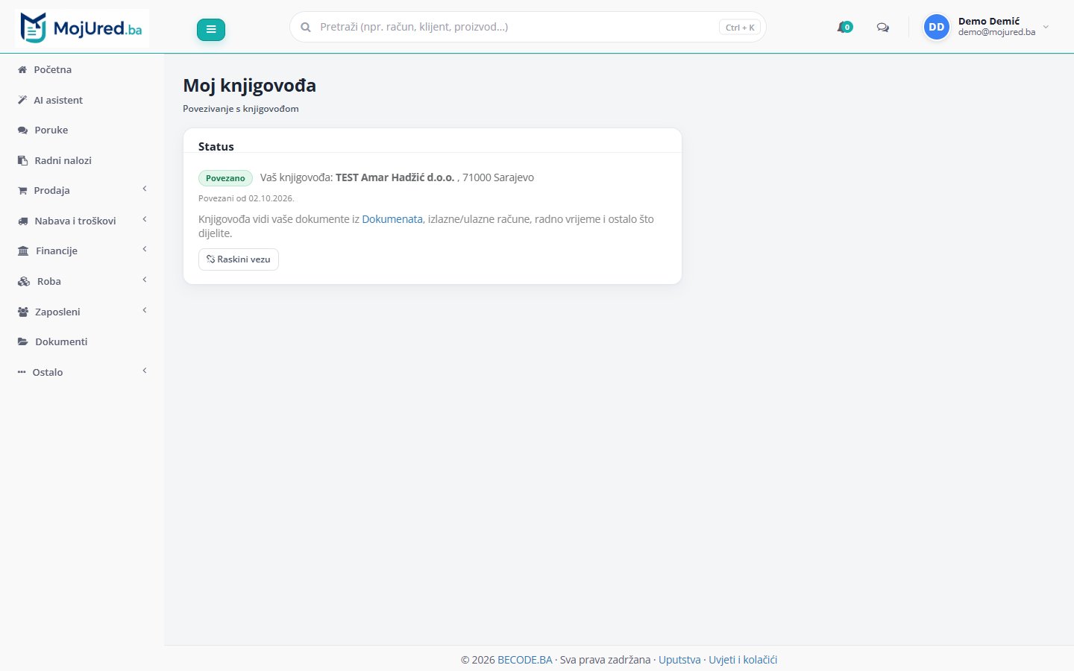This screenshot has width=1074, height=671.
Task: Click the folder icon beside Dokumenti
Action: 23,341
